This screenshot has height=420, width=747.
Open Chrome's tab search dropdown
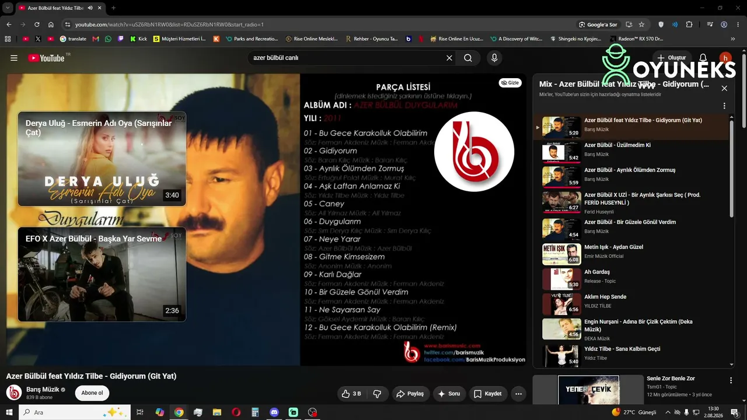(x=8, y=8)
